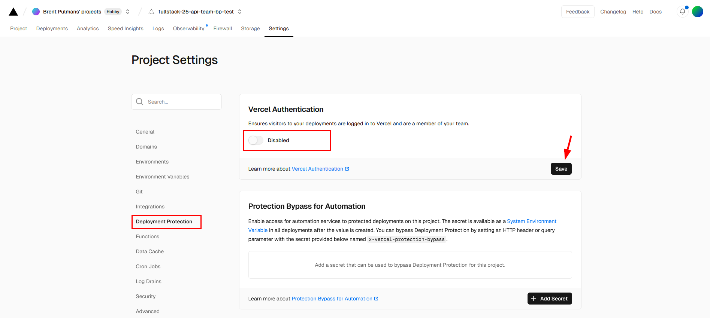Image resolution: width=710 pixels, height=318 pixels.
Task: Open Git settings in sidebar
Action: click(x=139, y=192)
